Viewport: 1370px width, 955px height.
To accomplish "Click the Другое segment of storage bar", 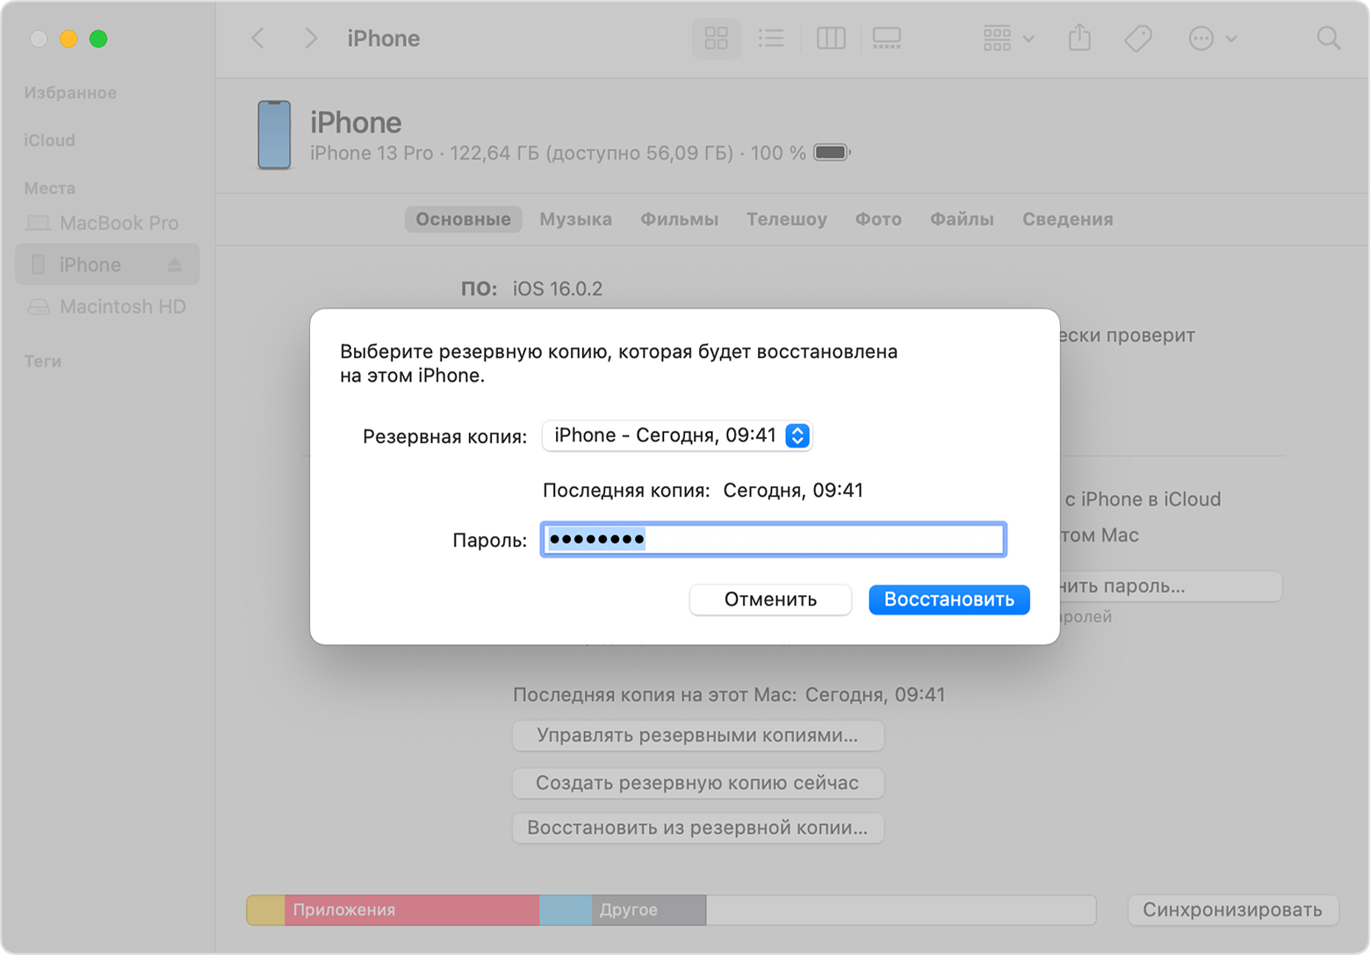I will [x=649, y=910].
